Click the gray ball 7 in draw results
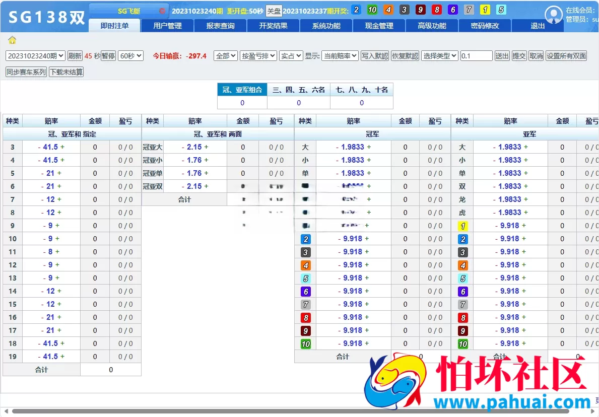The width and height of the screenshot is (599, 417). click(x=469, y=10)
